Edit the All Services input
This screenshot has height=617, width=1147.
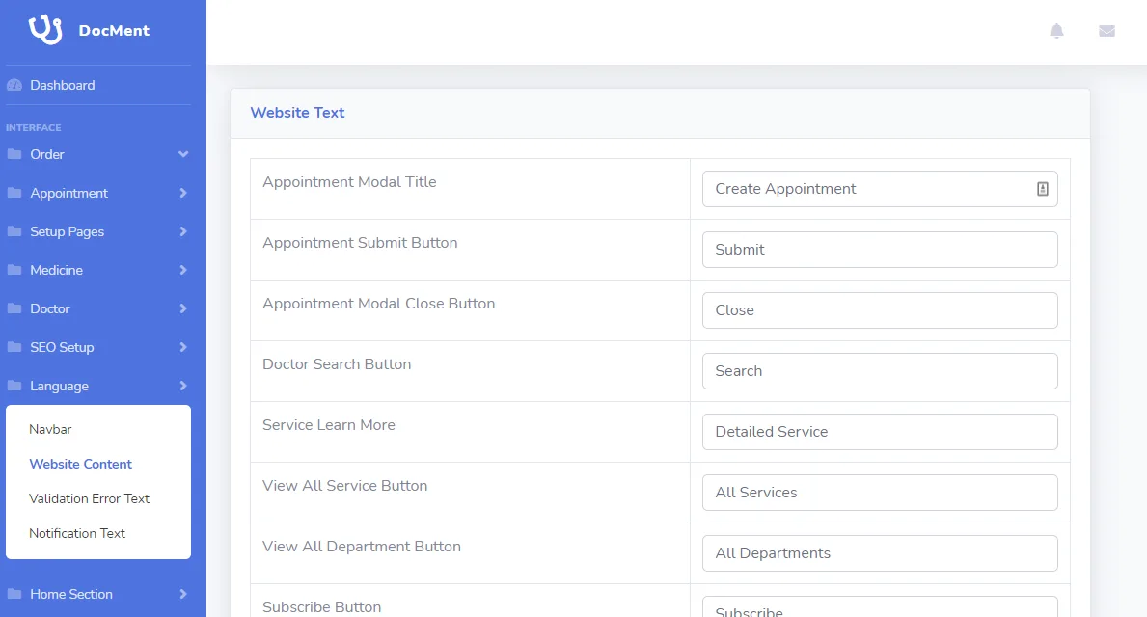point(880,493)
